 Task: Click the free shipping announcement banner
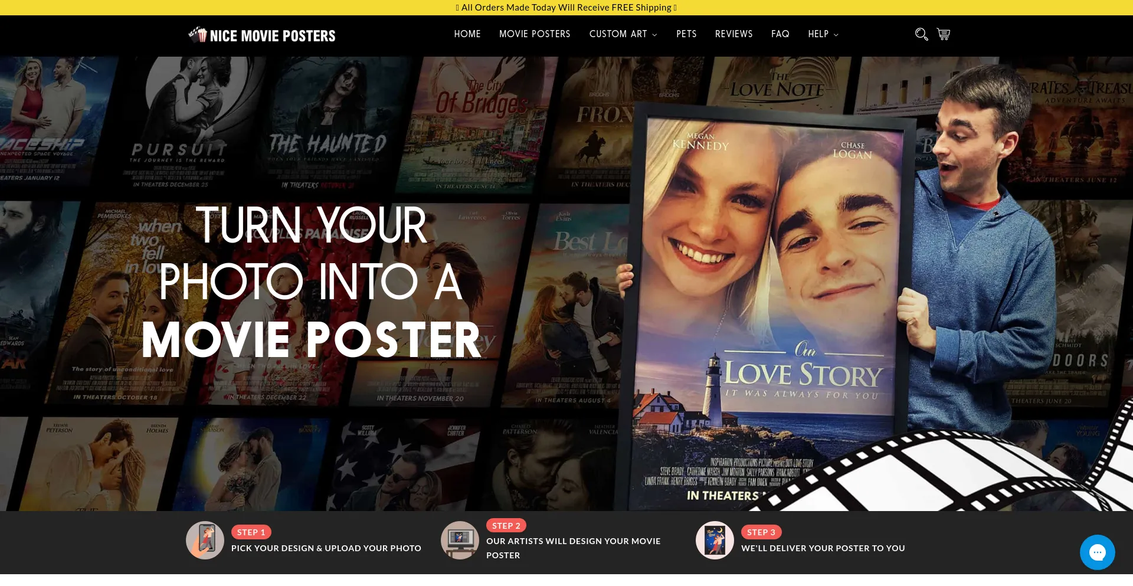point(566,8)
